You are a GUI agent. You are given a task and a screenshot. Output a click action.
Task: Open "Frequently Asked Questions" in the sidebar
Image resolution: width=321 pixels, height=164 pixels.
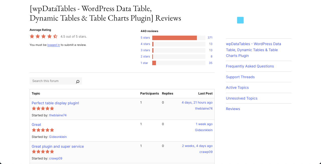tap(250, 66)
